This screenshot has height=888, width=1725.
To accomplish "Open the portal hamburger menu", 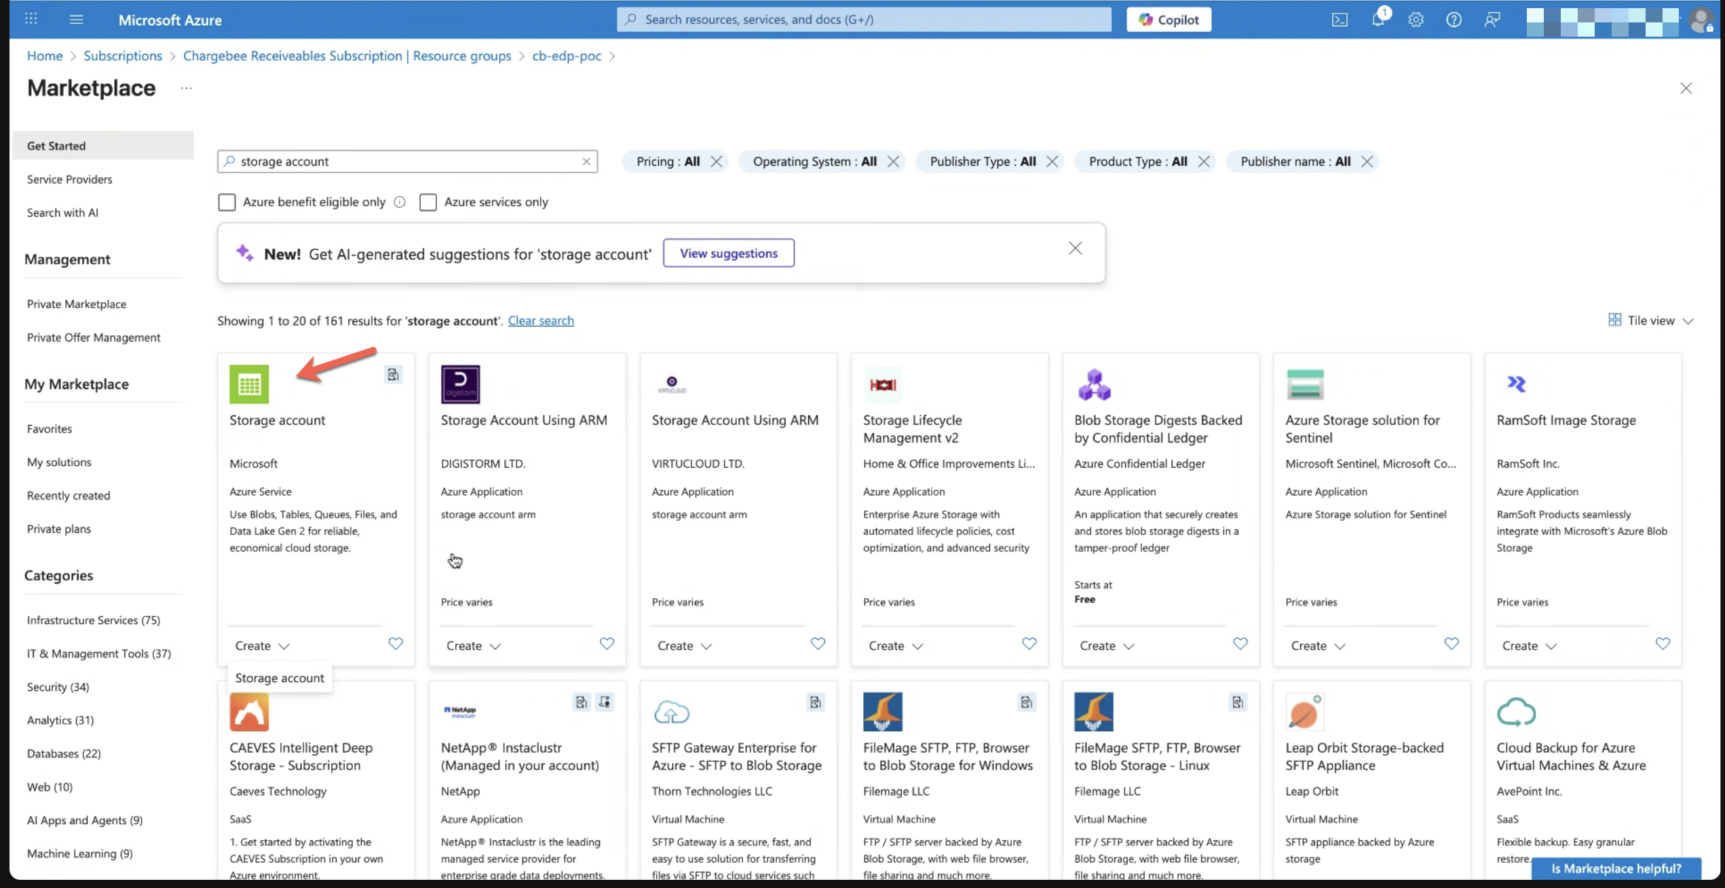I will tap(76, 20).
